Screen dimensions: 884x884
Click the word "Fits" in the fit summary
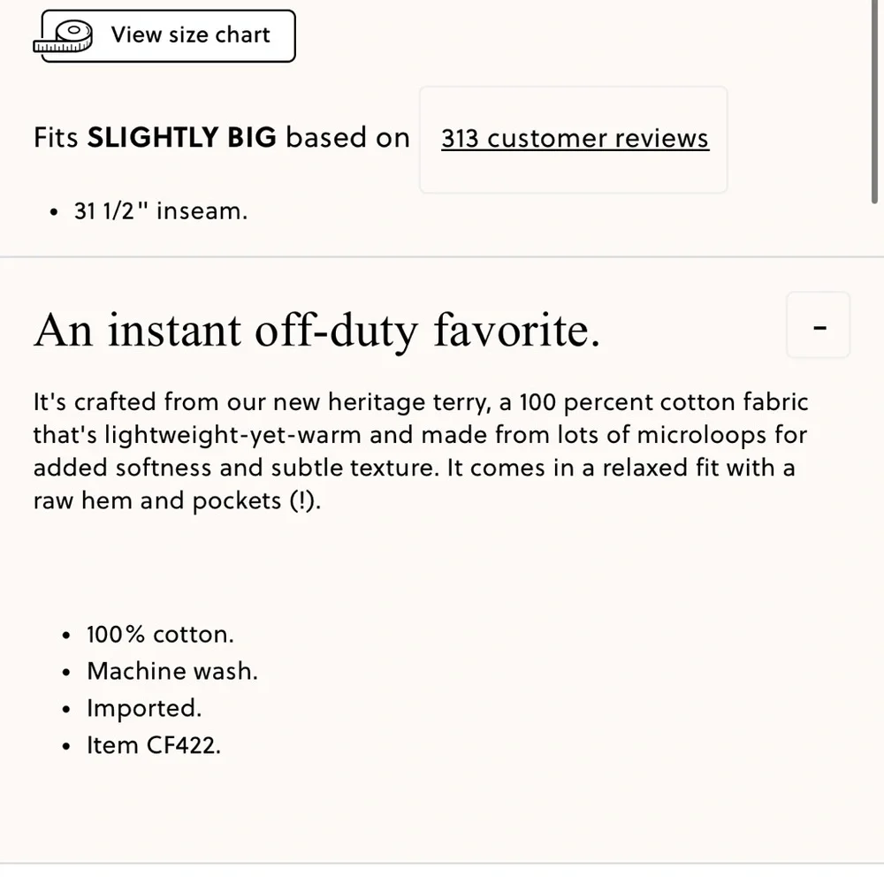[x=56, y=138]
